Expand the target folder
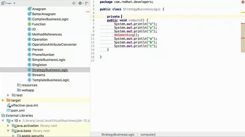Image resolution: width=245 pixels, height=137 pixels. tap(3, 100)
